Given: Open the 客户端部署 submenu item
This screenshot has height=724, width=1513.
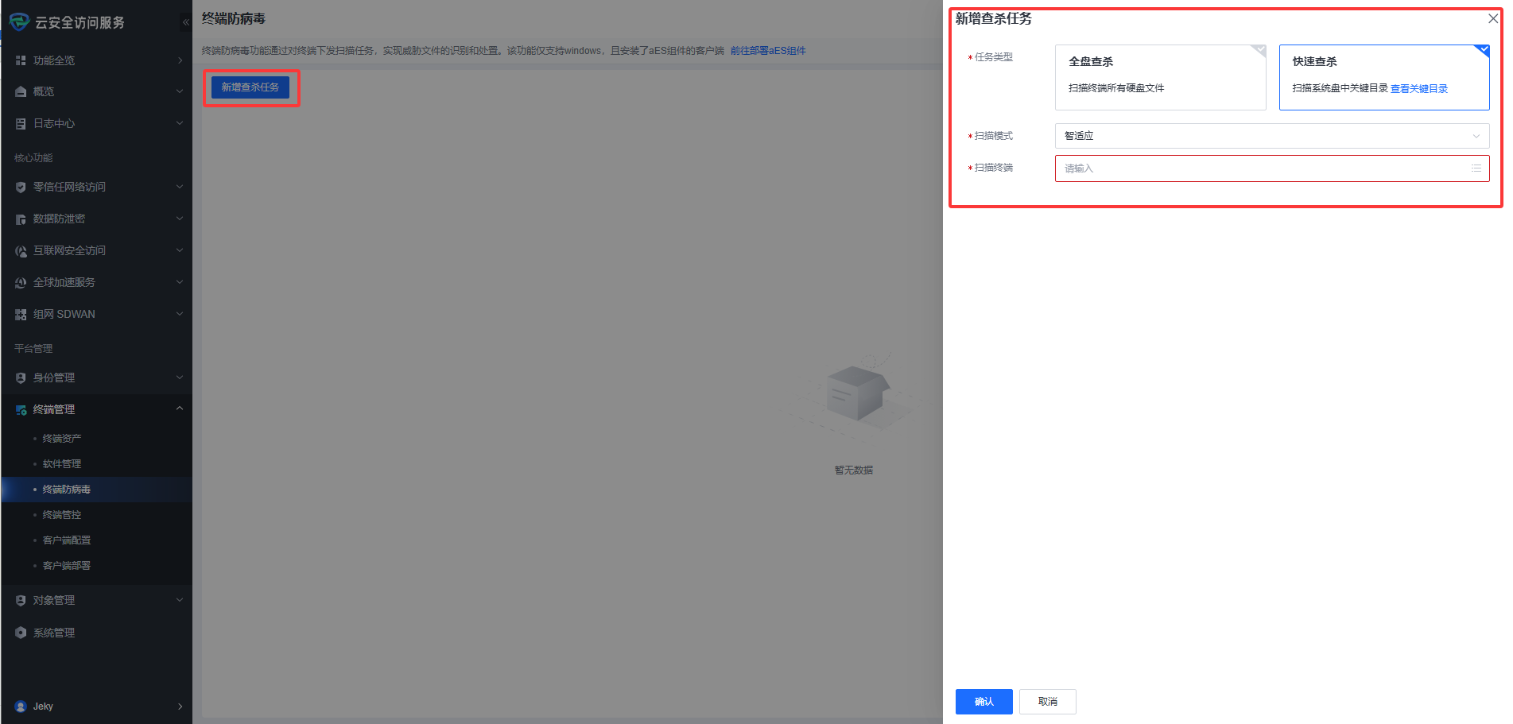Looking at the screenshot, I should click(67, 566).
